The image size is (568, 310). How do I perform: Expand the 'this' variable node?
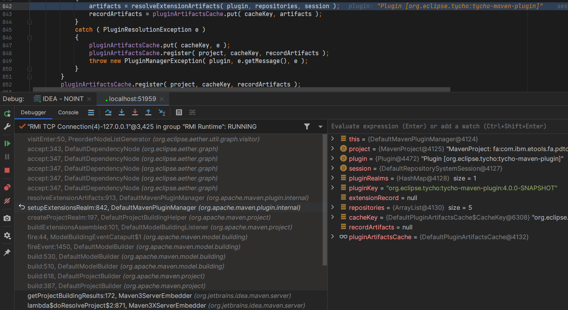coord(332,139)
